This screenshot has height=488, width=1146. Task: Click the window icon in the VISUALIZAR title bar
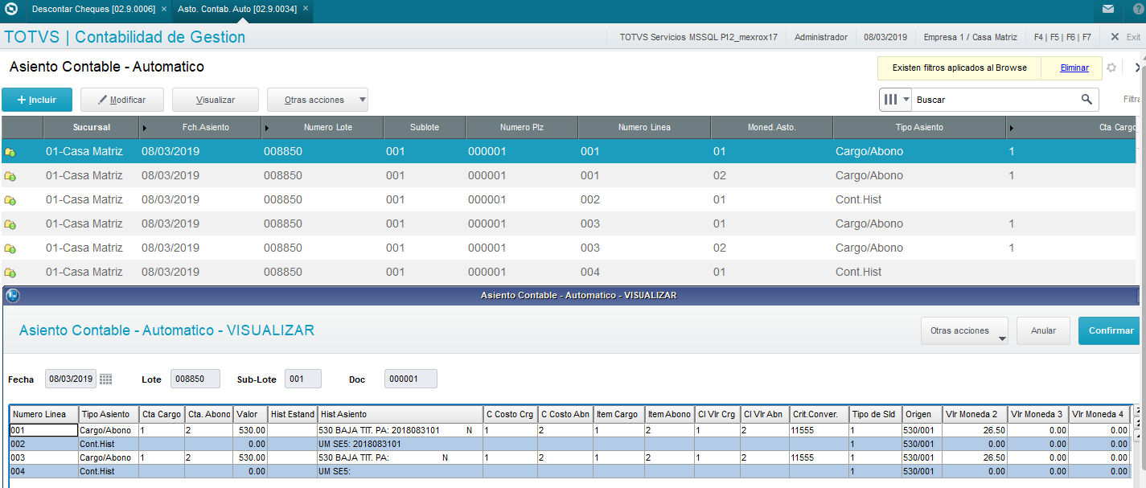pyautogui.click(x=11, y=295)
